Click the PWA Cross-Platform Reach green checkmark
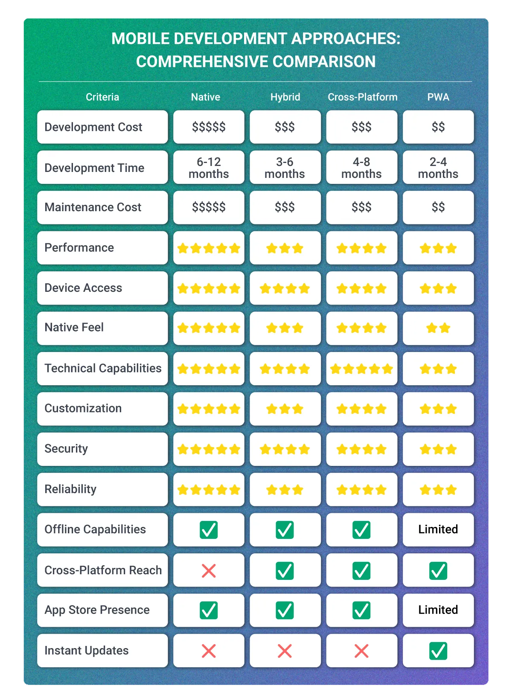This screenshot has width=512, height=698. coord(438,570)
